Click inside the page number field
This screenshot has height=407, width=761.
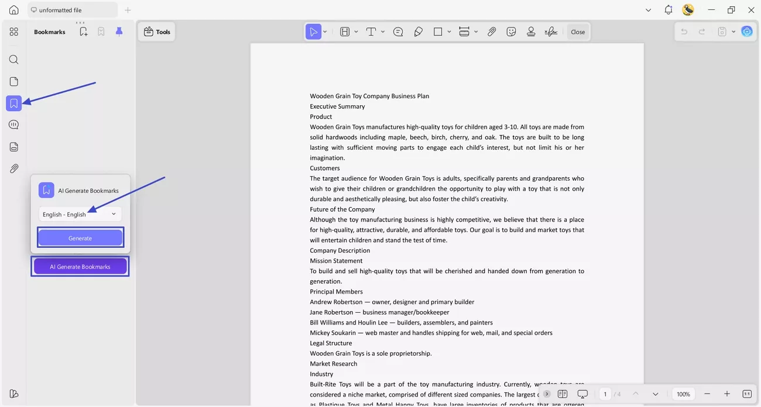(605, 394)
